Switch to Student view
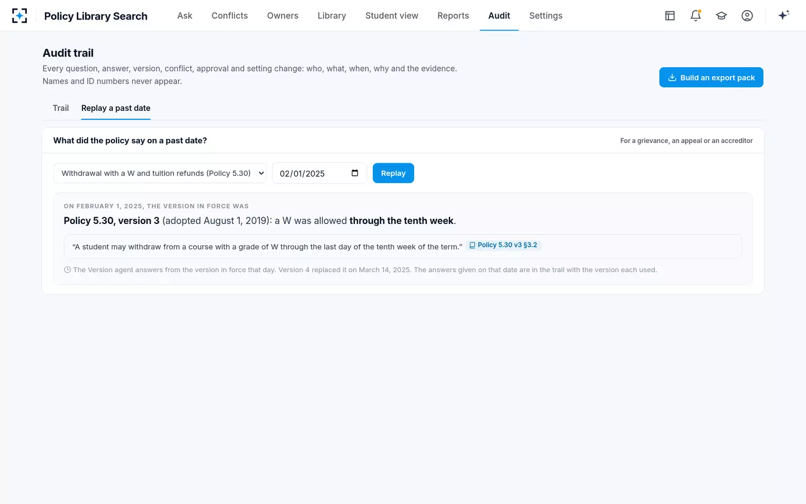The image size is (806, 504). (x=392, y=16)
